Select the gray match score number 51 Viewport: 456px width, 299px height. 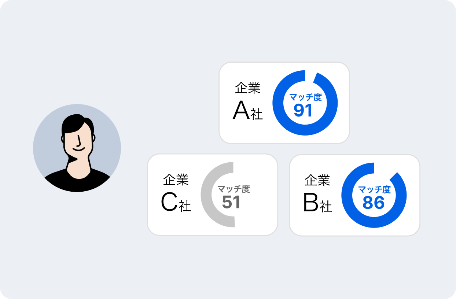coord(231,202)
